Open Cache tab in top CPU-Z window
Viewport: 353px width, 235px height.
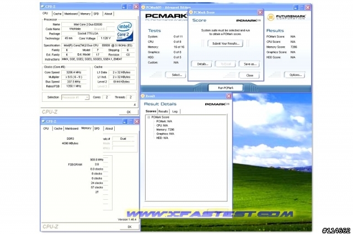pos(57,14)
